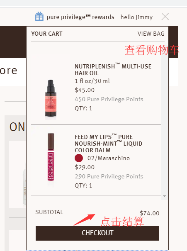Click the scrollbar down arrow in cart
187x251 pixels.
[164, 196]
